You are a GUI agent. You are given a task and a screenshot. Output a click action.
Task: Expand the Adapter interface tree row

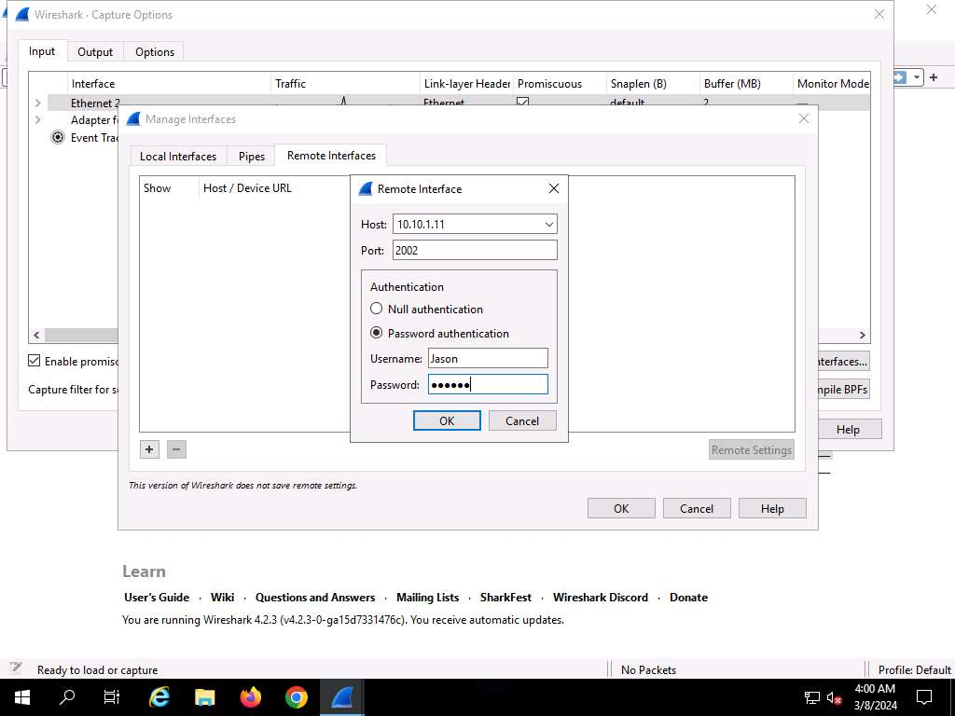tap(37, 119)
